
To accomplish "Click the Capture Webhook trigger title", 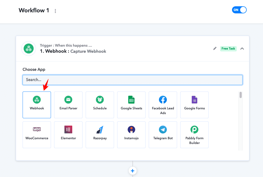I will coord(88,51).
